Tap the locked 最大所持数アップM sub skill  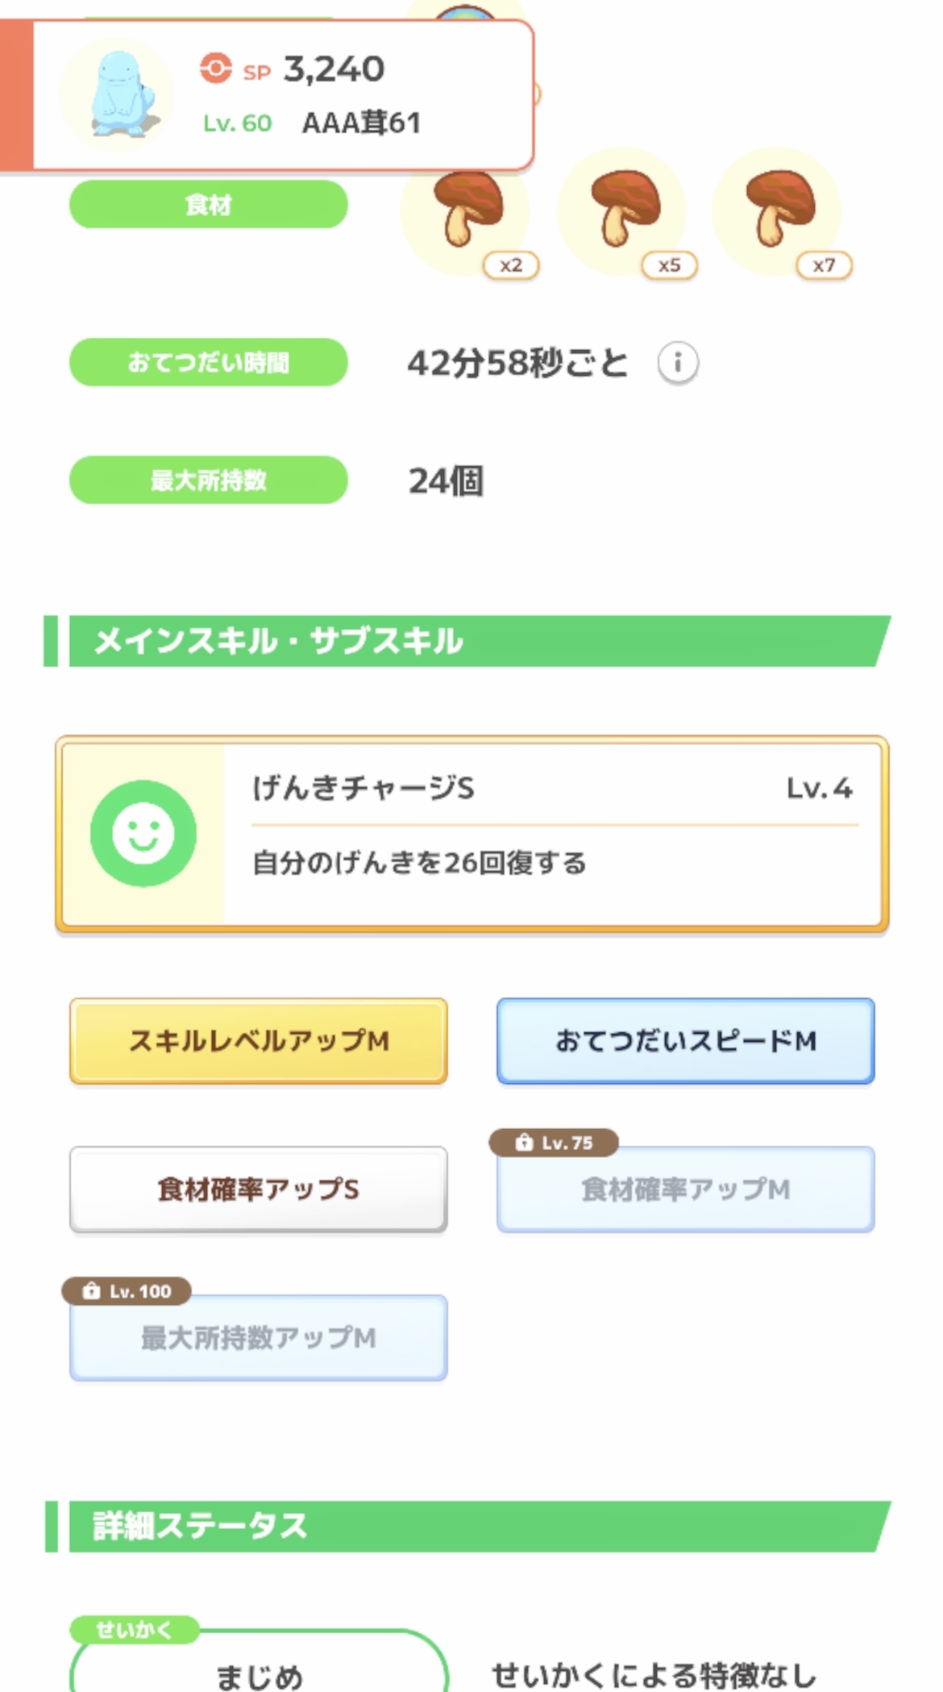[259, 1338]
